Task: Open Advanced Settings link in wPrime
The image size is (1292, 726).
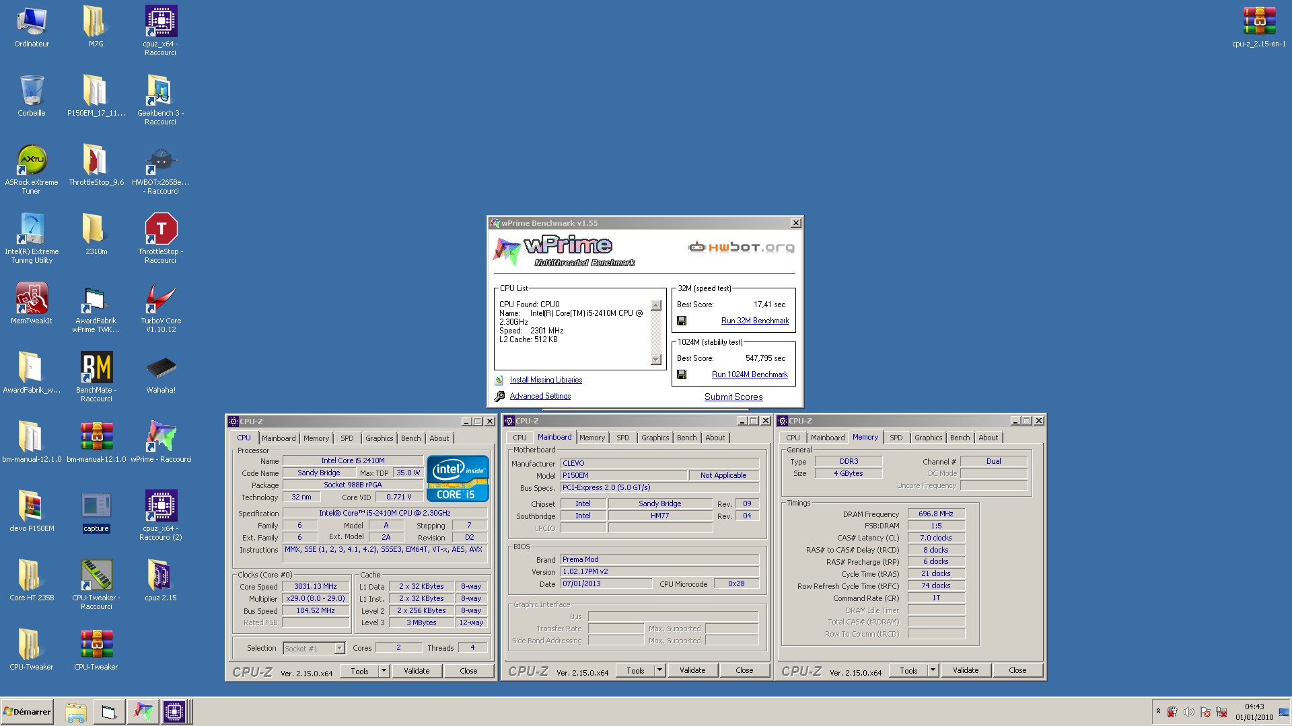Action: 540,396
